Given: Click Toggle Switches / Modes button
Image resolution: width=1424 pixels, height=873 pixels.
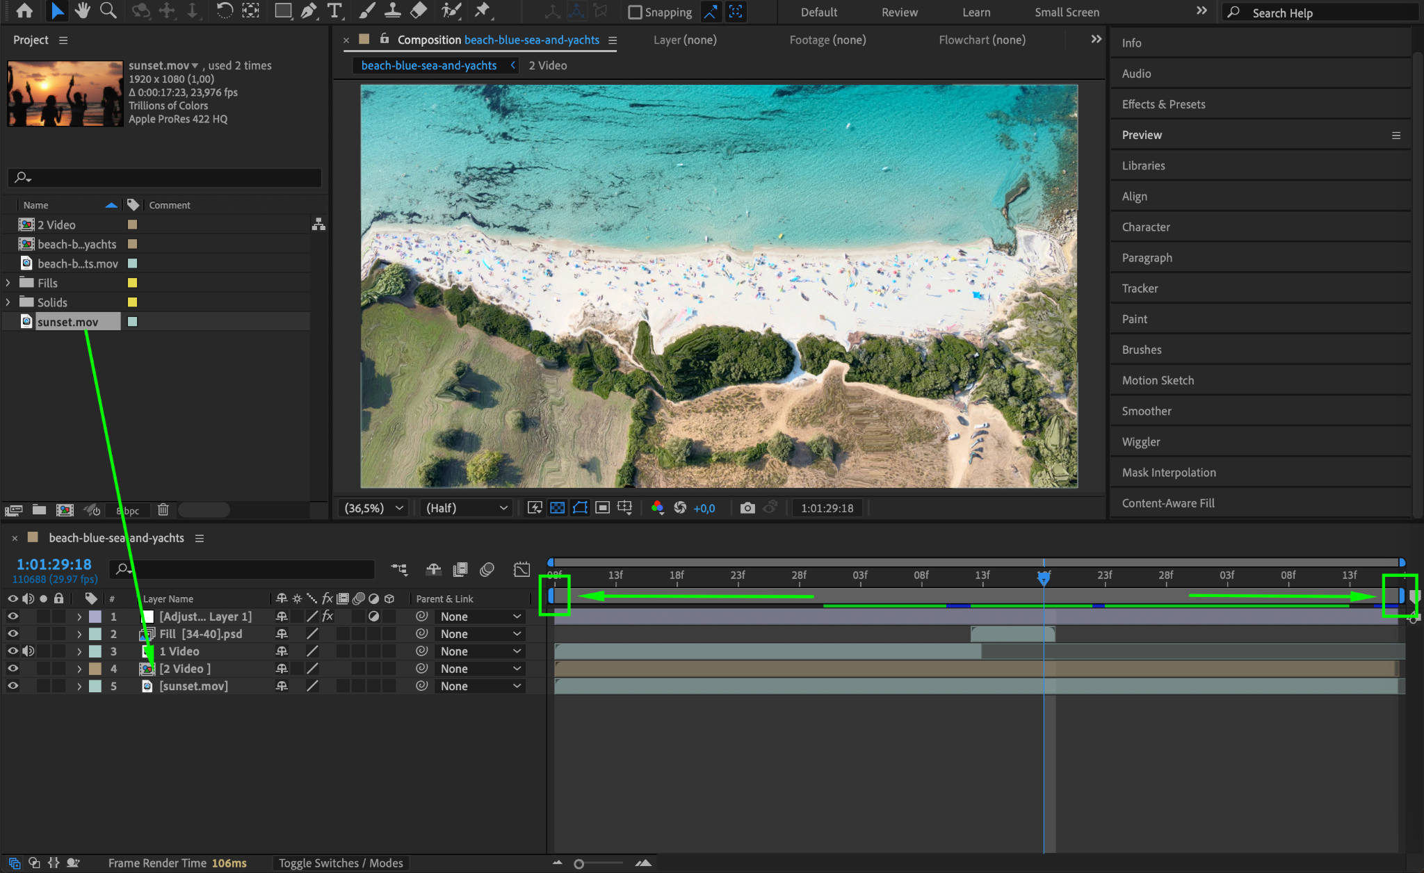Looking at the screenshot, I should coord(341,863).
